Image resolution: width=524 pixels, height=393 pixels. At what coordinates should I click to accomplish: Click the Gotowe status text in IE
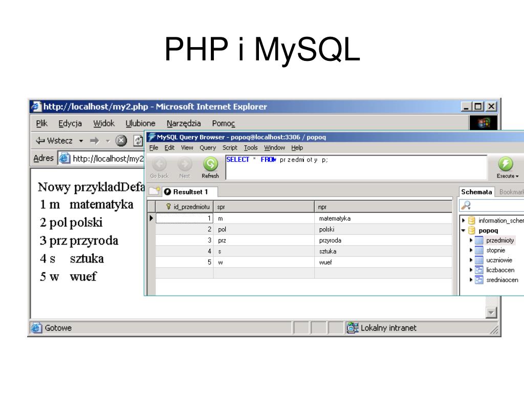(58, 328)
